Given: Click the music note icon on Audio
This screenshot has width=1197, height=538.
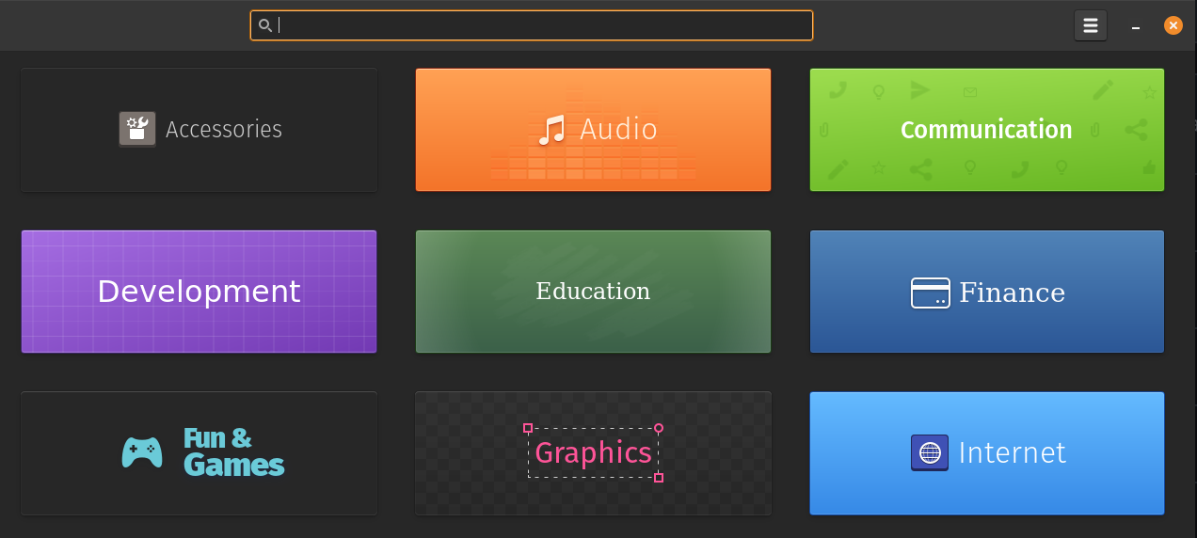Looking at the screenshot, I should pos(551,130).
